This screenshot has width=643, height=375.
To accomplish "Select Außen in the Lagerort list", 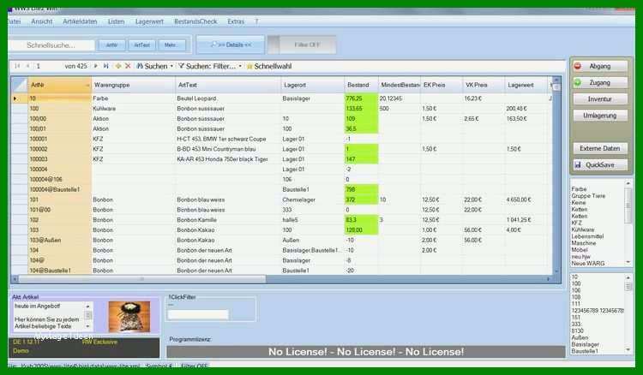I will [x=580, y=337].
